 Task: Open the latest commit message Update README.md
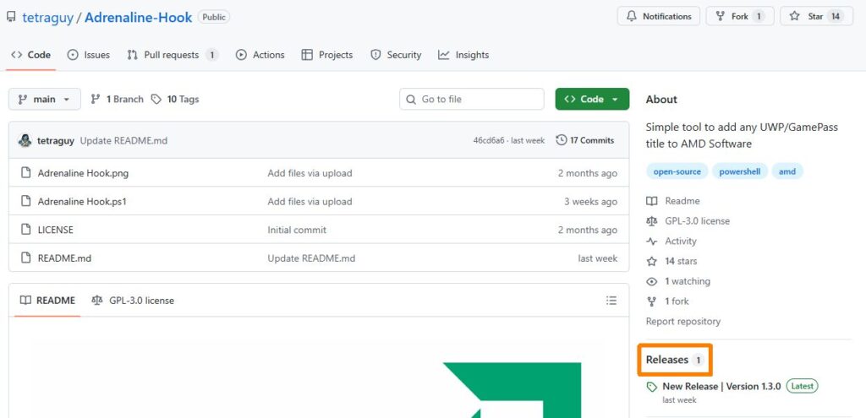pos(123,141)
